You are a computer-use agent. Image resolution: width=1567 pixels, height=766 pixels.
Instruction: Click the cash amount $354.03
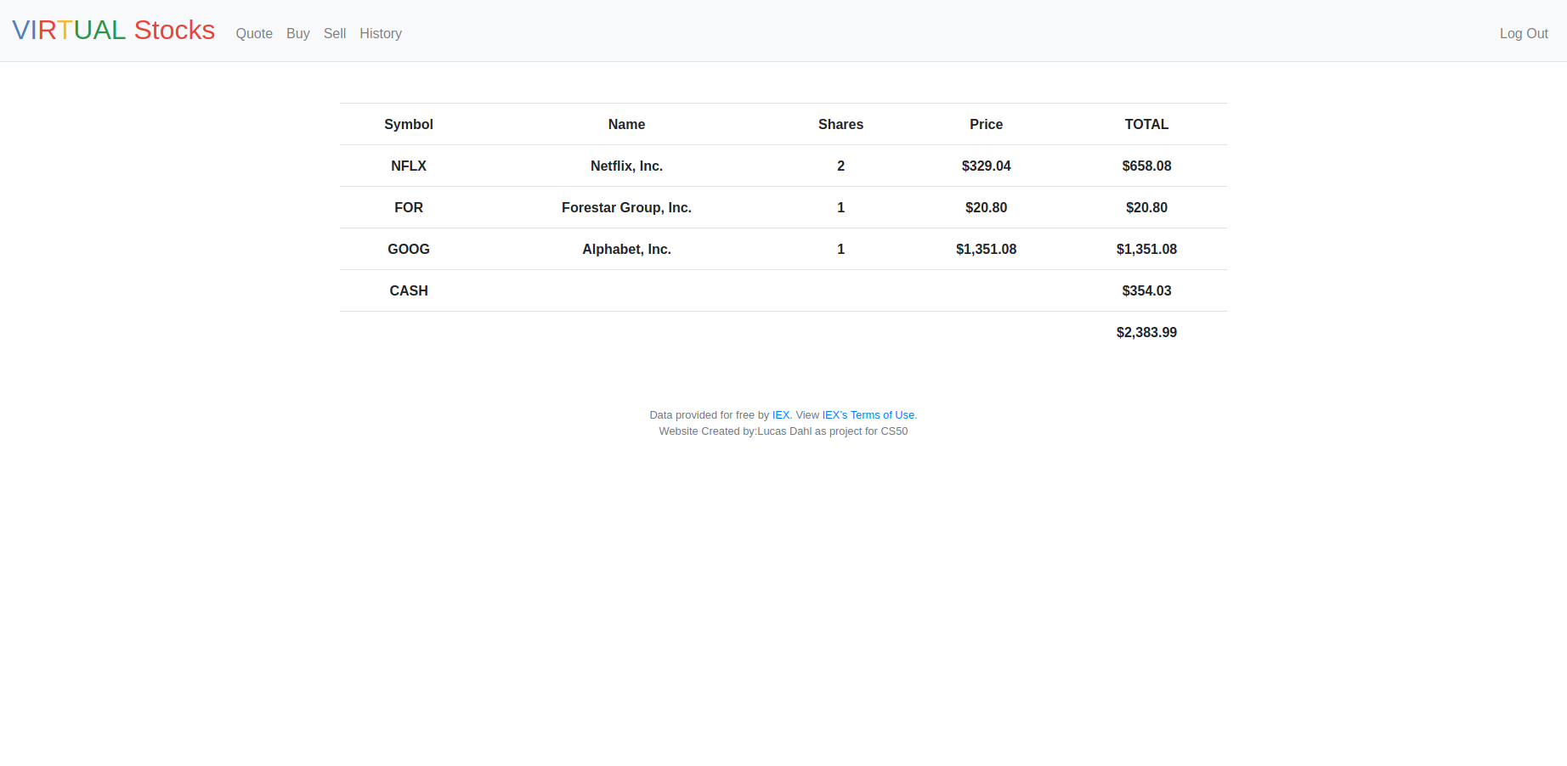[1146, 290]
